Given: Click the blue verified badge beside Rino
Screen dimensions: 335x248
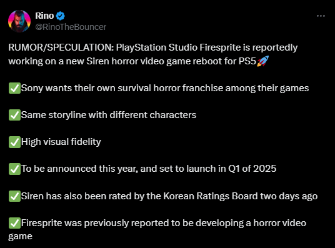Looking at the screenshot, I should 60,16.
